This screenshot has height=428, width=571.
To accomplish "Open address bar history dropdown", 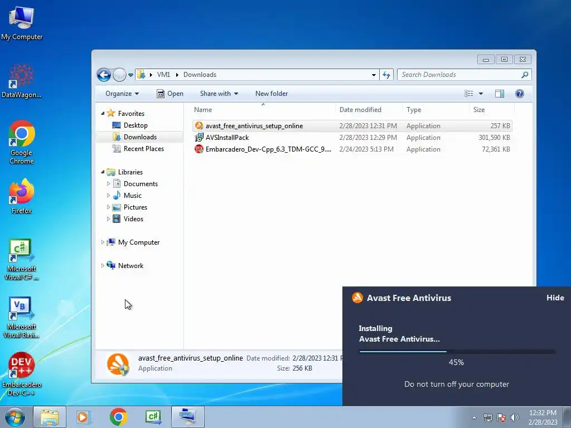I will tap(374, 75).
